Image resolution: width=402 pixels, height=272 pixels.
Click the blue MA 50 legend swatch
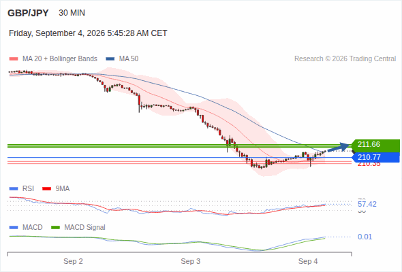[110, 59]
